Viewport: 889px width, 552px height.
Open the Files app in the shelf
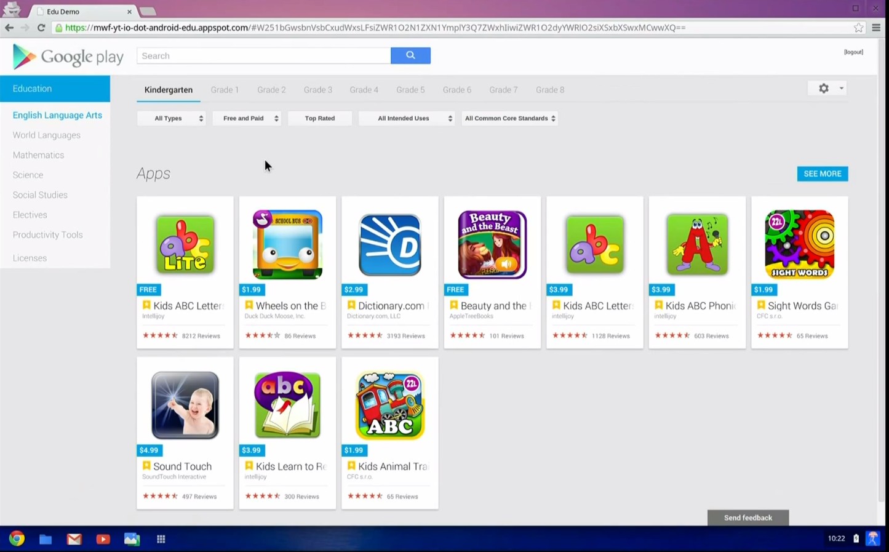(x=46, y=539)
